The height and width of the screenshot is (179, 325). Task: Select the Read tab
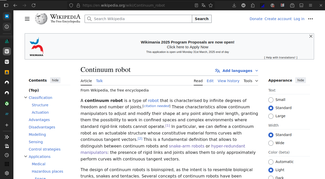tap(198, 81)
